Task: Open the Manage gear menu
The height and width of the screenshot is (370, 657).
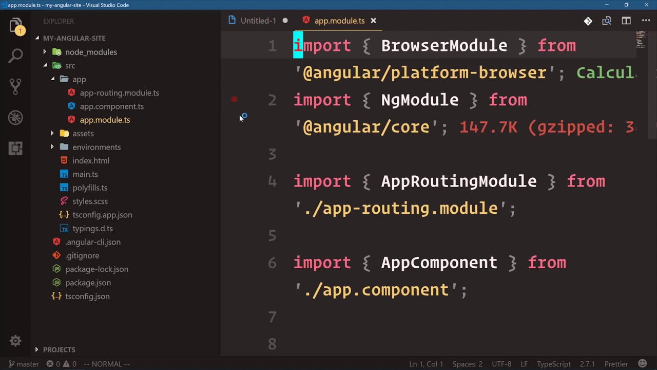Action: coord(15,341)
